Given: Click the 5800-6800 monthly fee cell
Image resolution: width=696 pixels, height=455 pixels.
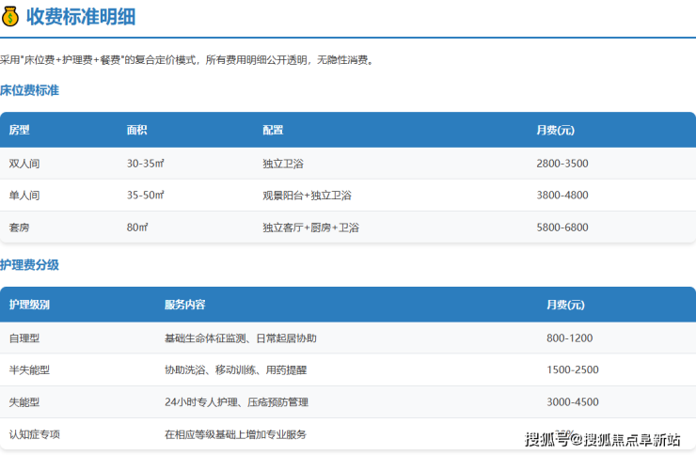Looking at the screenshot, I should 562,227.
